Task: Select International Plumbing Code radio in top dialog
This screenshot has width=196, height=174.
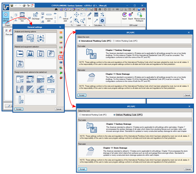Action: point(80,41)
